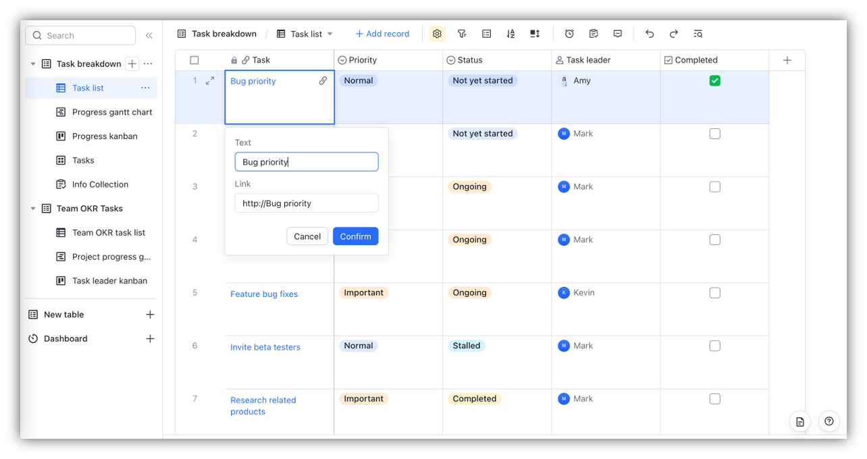Click the reminder alarm clock icon

(569, 33)
